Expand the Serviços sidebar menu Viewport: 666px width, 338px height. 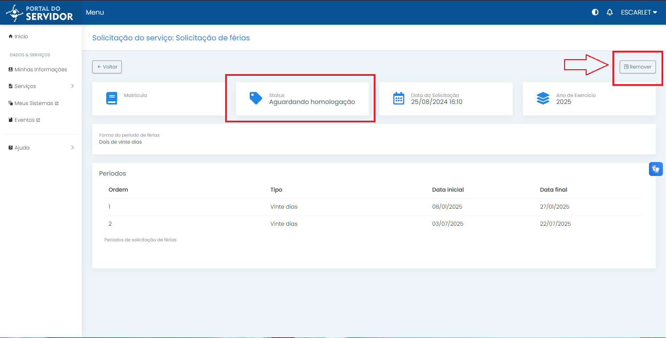click(41, 86)
